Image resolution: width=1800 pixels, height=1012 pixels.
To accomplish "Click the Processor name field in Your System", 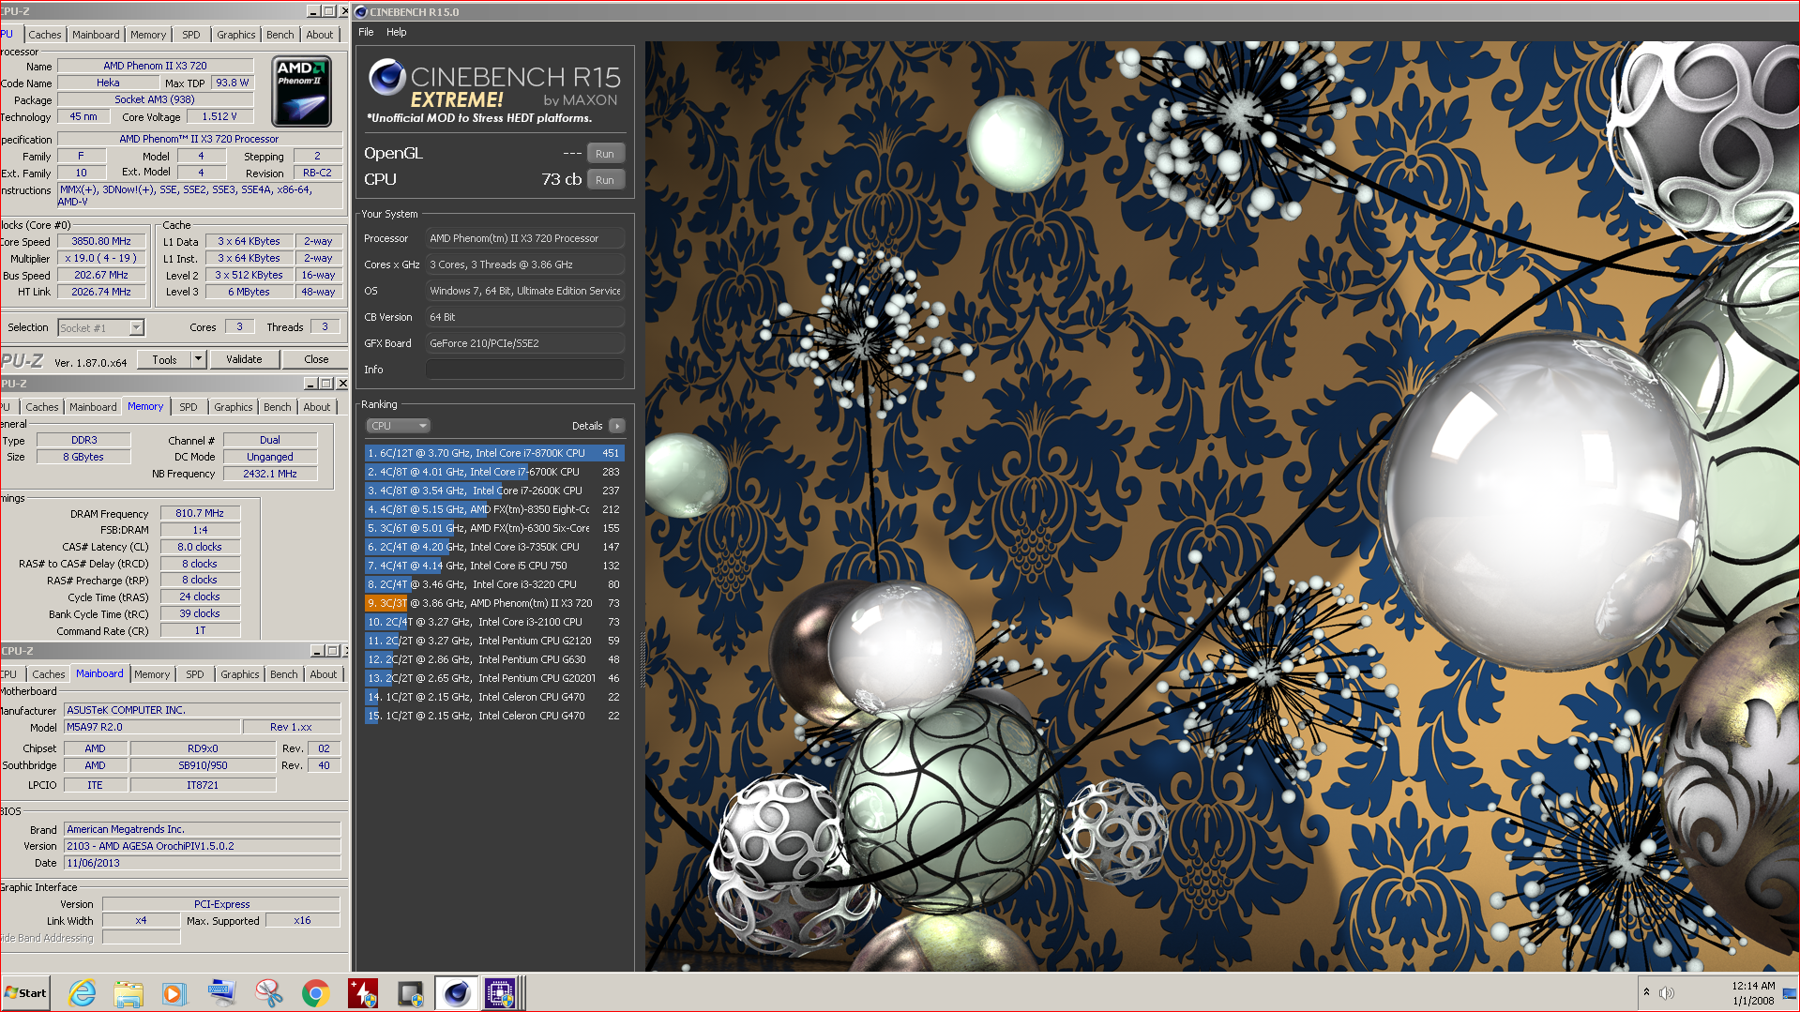I will pos(525,238).
